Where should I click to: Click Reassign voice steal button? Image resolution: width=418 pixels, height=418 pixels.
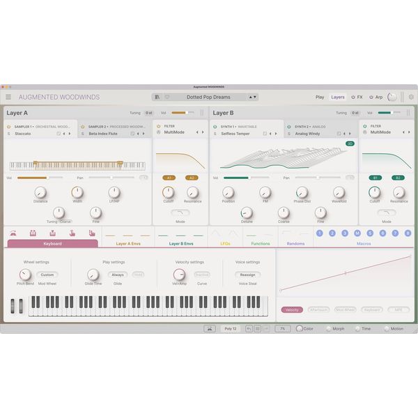coord(247,275)
